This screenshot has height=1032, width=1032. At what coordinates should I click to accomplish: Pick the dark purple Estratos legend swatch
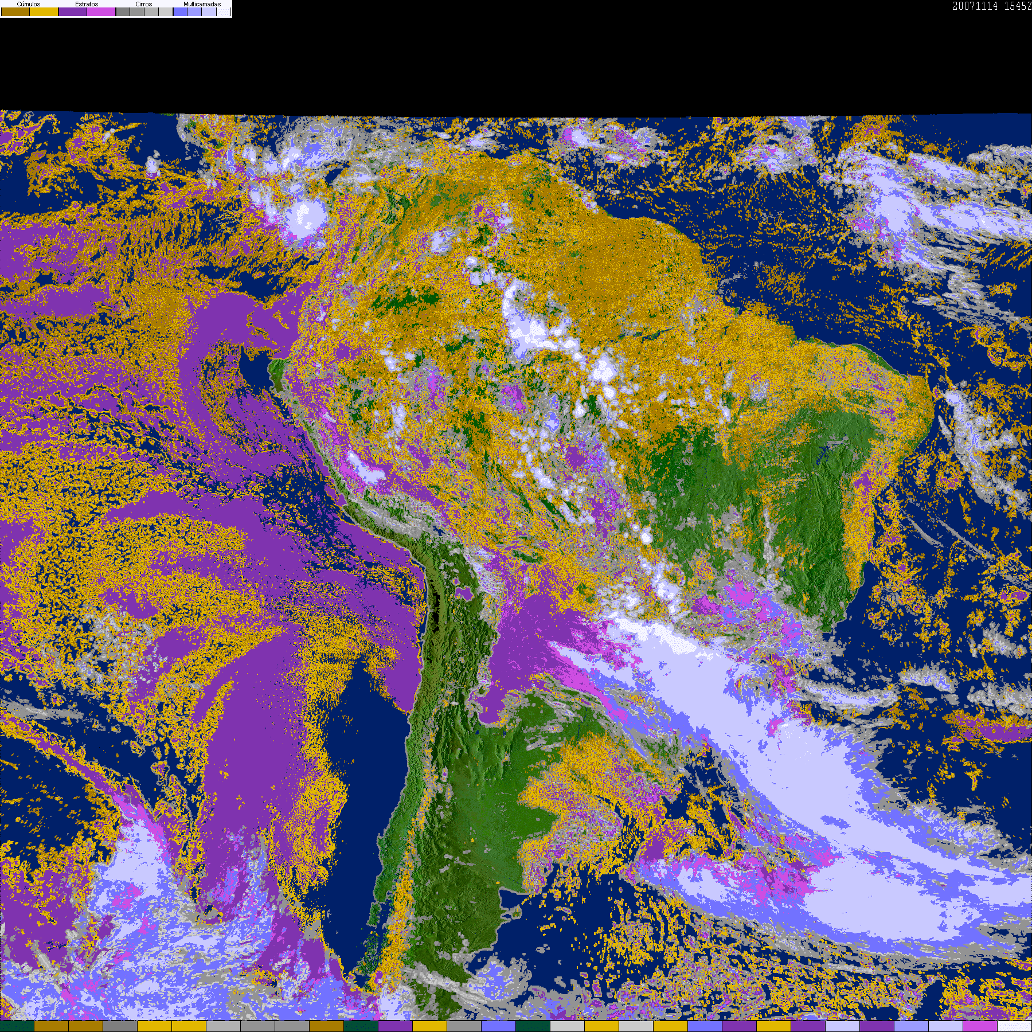pos(73,12)
